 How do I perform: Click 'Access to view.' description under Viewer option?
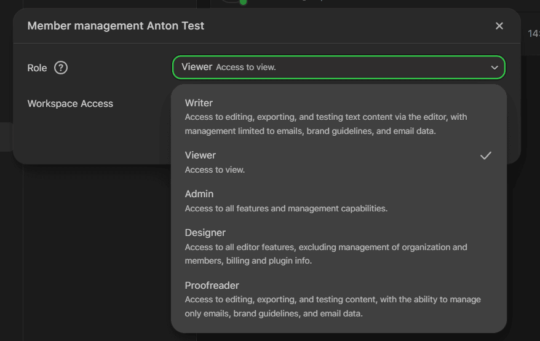215,170
